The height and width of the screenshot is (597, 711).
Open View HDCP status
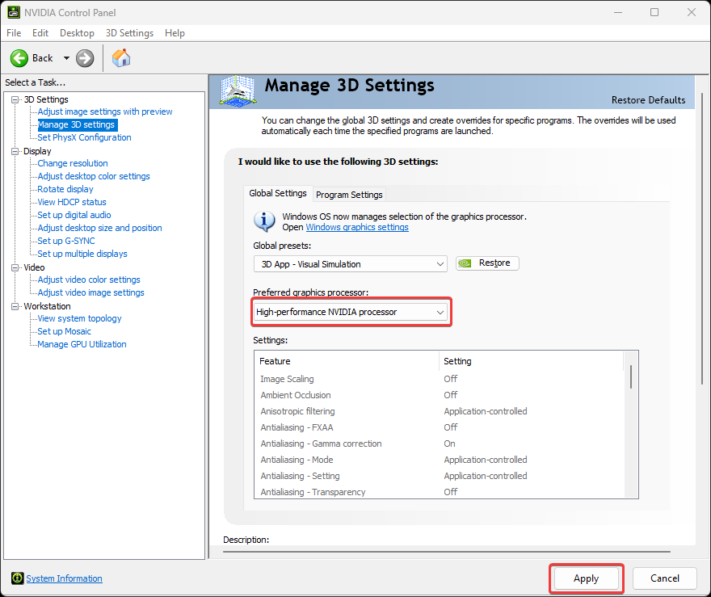pyautogui.click(x=72, y=202)
